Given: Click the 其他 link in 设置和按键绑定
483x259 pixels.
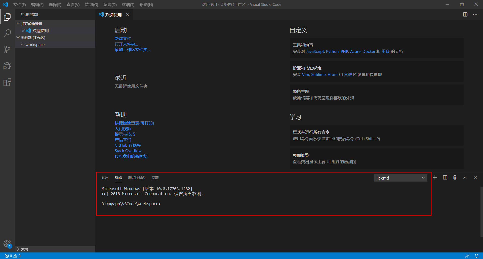Looking at the screenshot, I should point(348,74).
